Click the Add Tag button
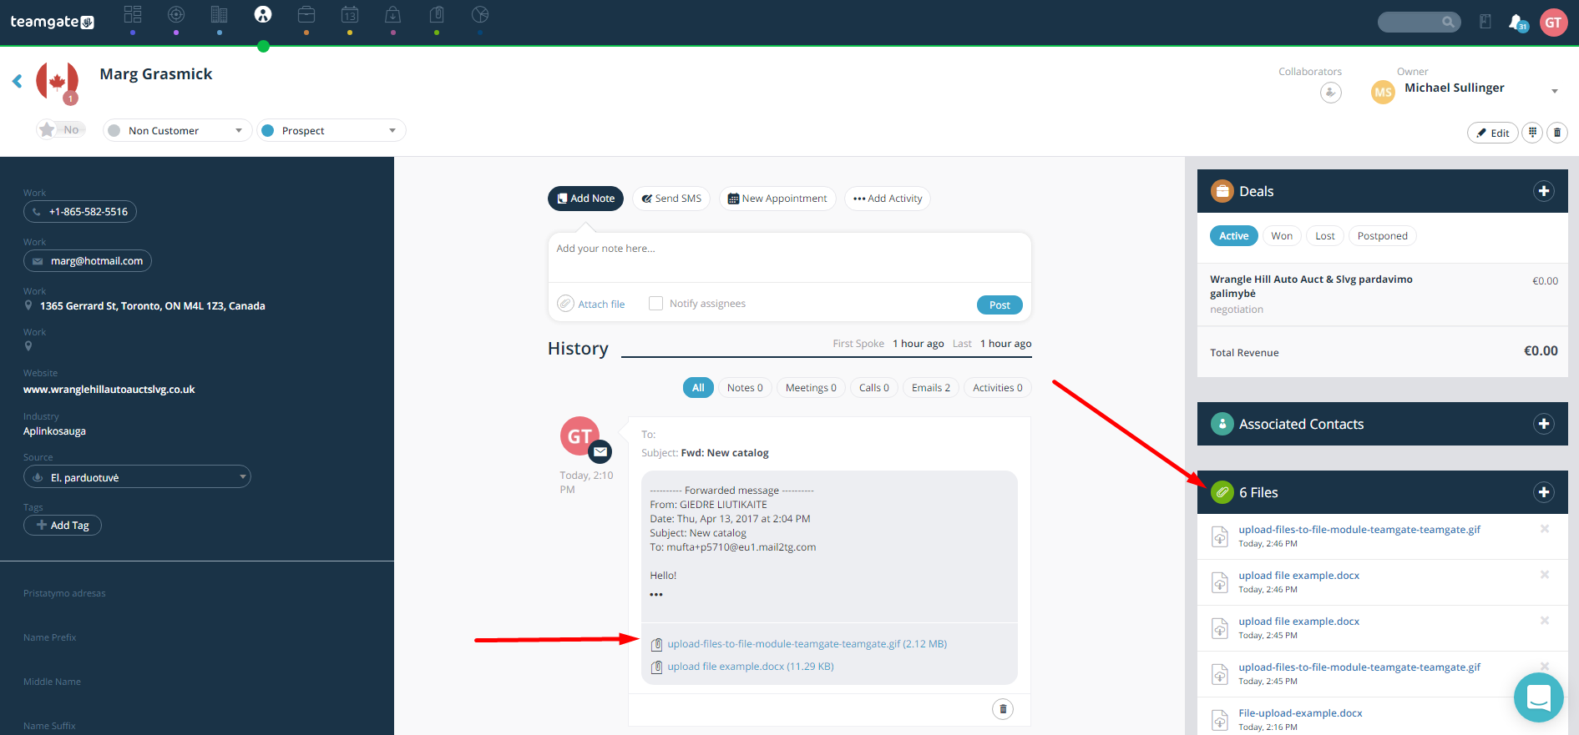 (x=63, y=525)
